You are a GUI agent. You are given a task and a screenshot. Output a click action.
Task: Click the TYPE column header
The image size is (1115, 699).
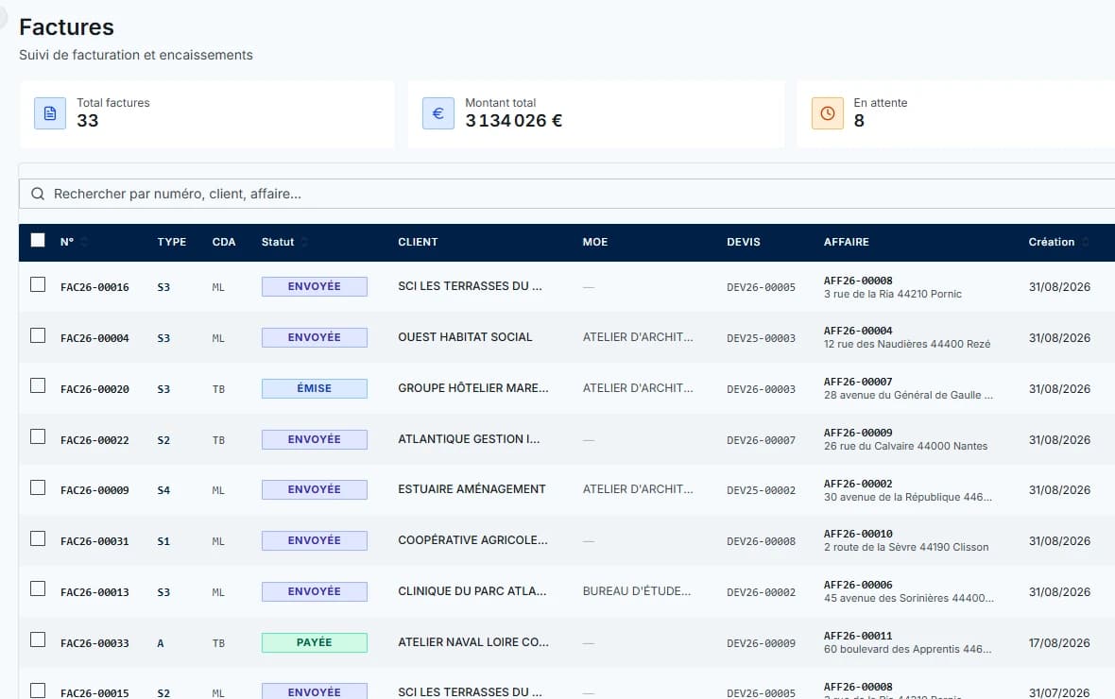(x=171, y=242)
